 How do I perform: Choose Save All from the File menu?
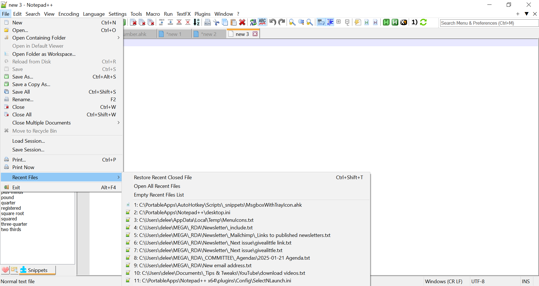(x=61, y=92)
